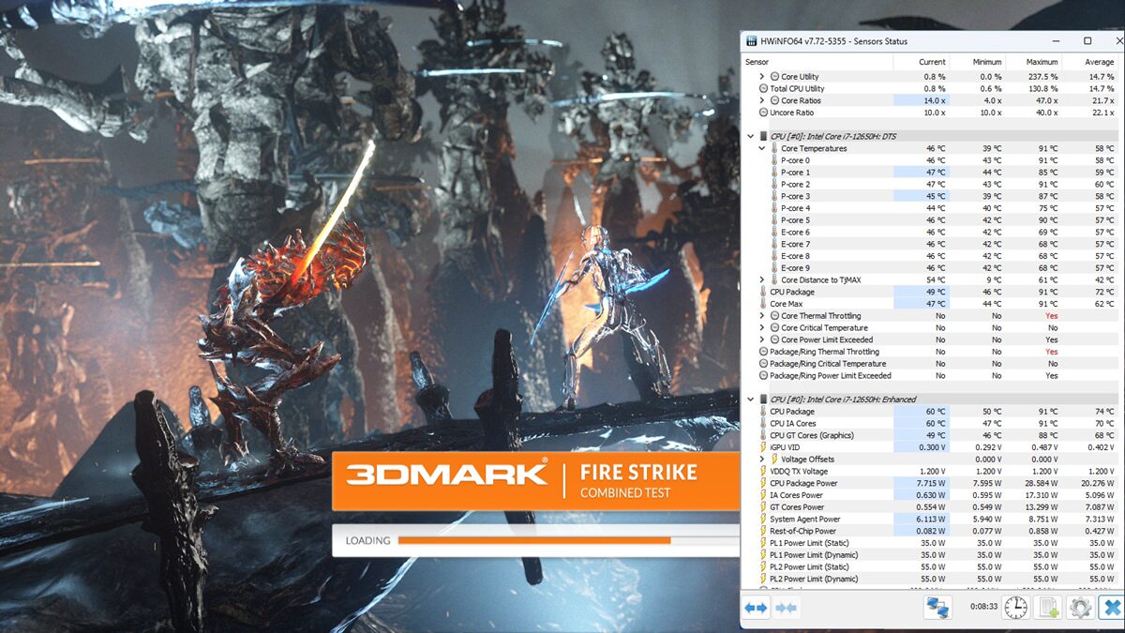Expand the Core Ratios row
This screenshot has width=1125, height=633.
tap(762, 100)
